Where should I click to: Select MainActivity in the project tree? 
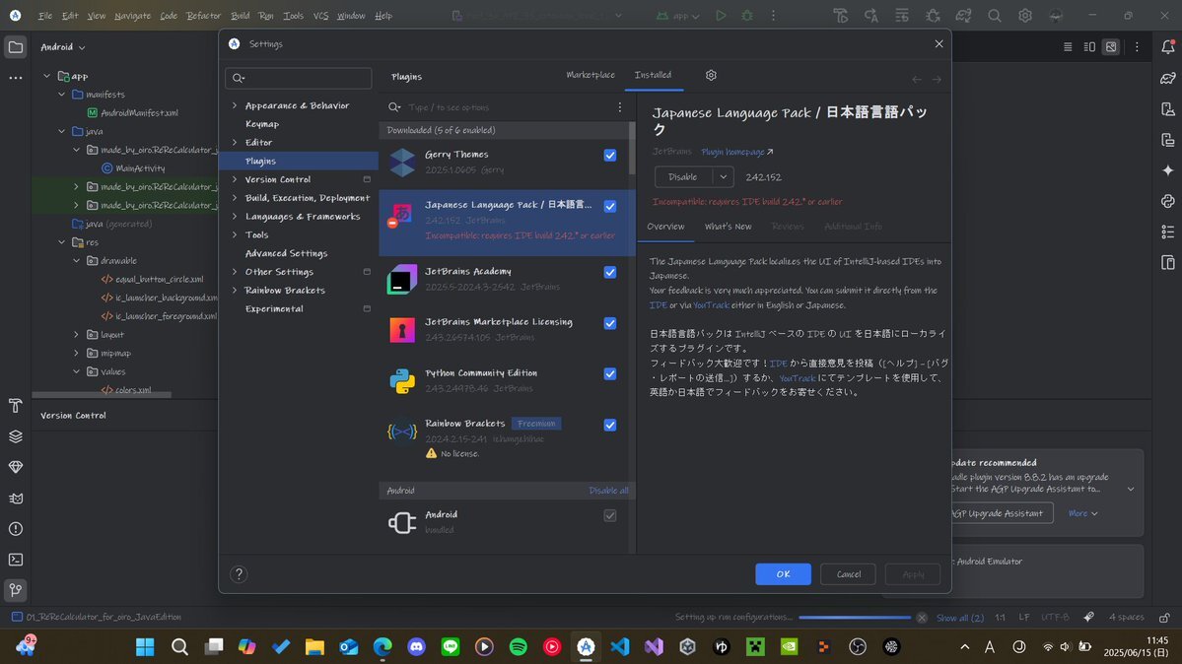pos(140,168)
